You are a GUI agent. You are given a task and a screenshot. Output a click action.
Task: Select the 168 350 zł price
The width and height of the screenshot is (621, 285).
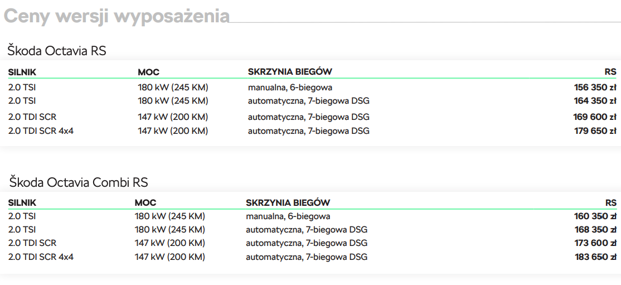[595, 230]
